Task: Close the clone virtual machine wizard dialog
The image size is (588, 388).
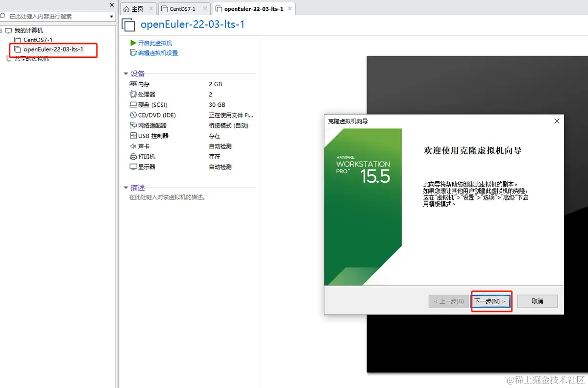Action: pyautogui.click(x=556, y=121)
